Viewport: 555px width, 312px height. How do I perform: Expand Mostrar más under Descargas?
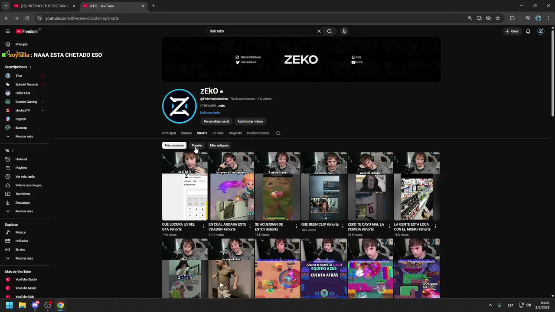(x=24, y=211)
